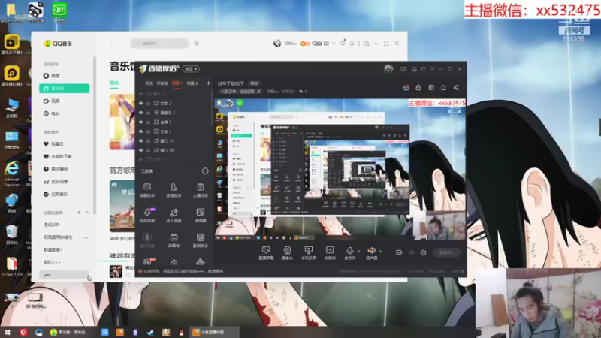The height and width of the screenshot is (338, 601).
Task: Open notifications bell in streaming window
Action: [x=443, y=87]
